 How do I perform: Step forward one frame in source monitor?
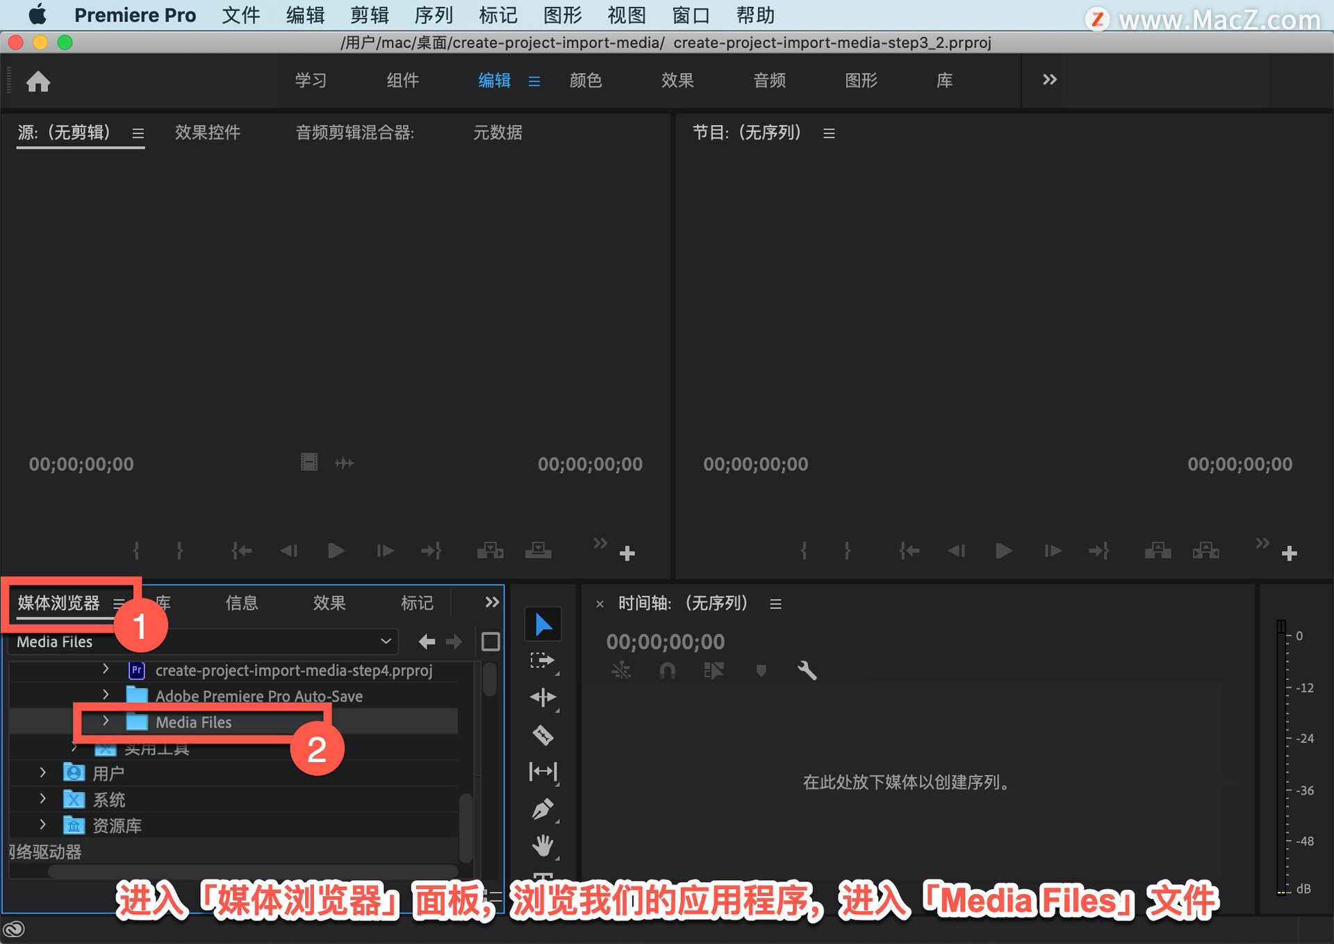click(385, 551)
